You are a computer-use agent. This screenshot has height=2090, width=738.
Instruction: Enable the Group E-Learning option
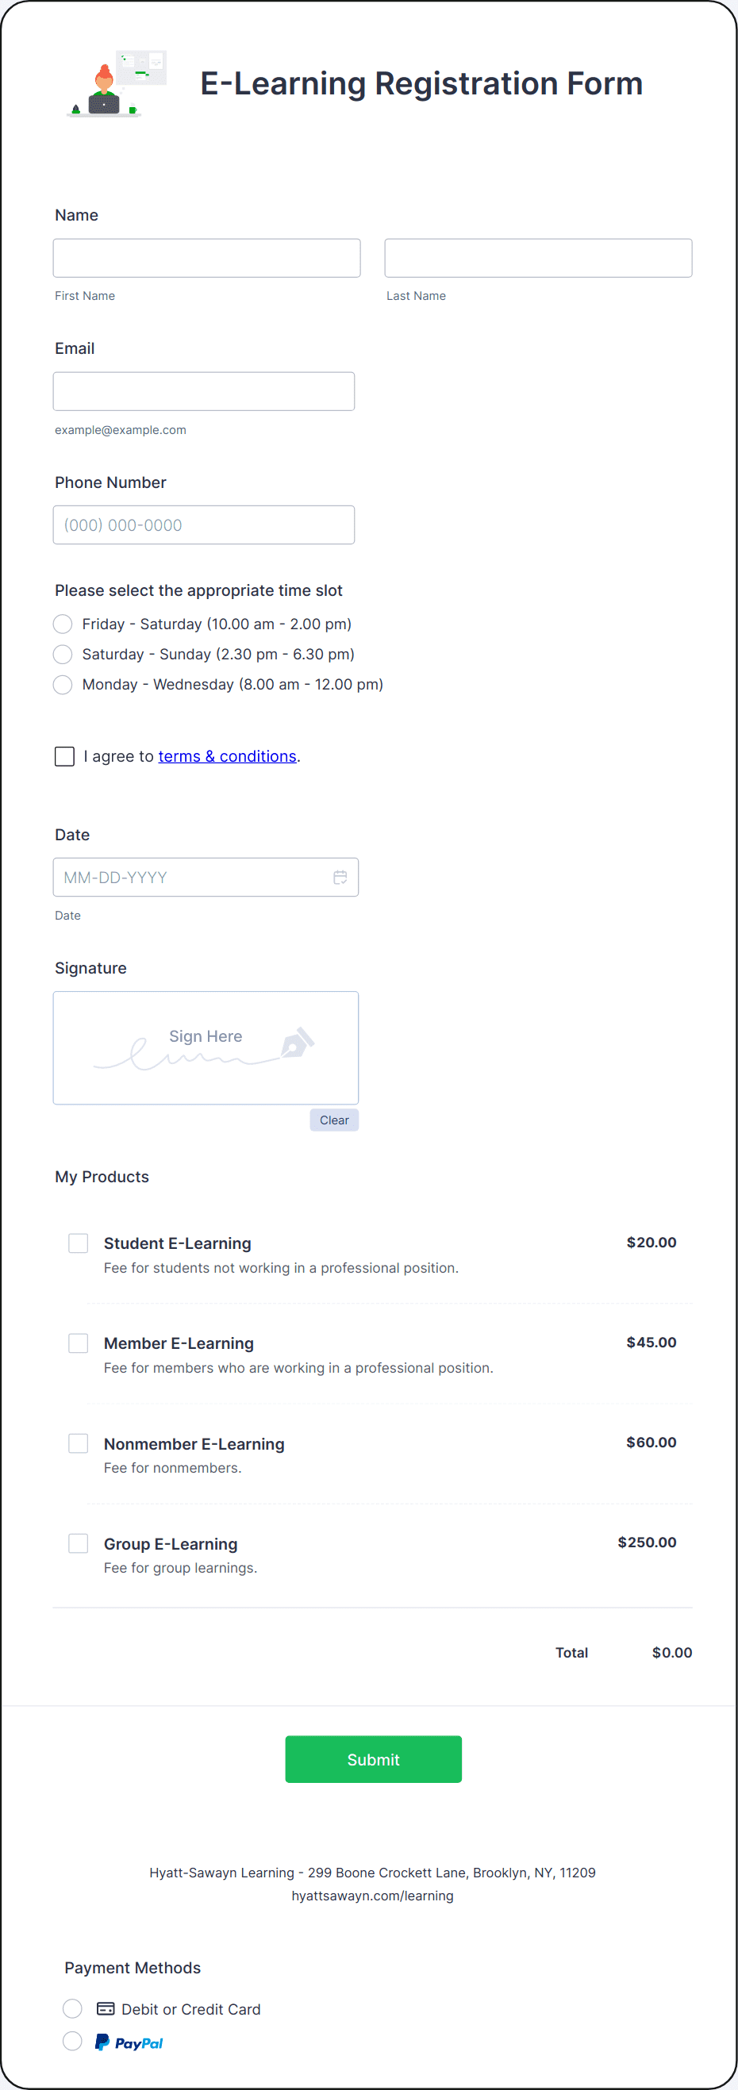point(78,1543)
